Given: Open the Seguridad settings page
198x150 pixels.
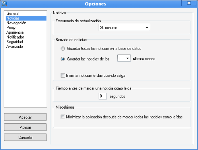Looking at the screenshot, I should (15, 42).
